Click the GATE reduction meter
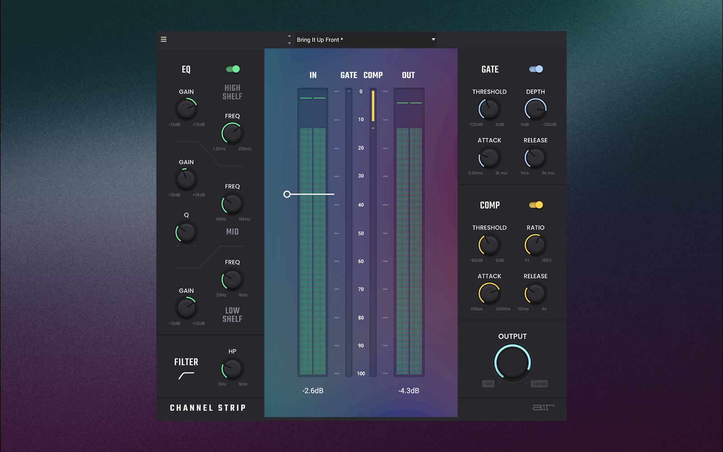Screen dimensions: 723x452 [349, 232]
